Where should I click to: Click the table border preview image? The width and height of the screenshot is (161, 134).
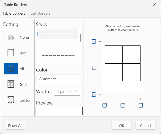123,68
